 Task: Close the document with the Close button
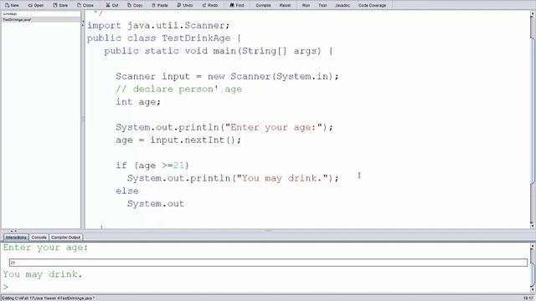point(85,5)
